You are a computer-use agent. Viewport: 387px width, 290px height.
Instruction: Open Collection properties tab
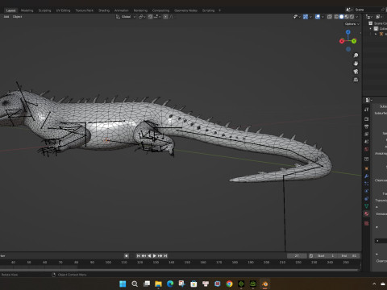click(x=367, y=159)
